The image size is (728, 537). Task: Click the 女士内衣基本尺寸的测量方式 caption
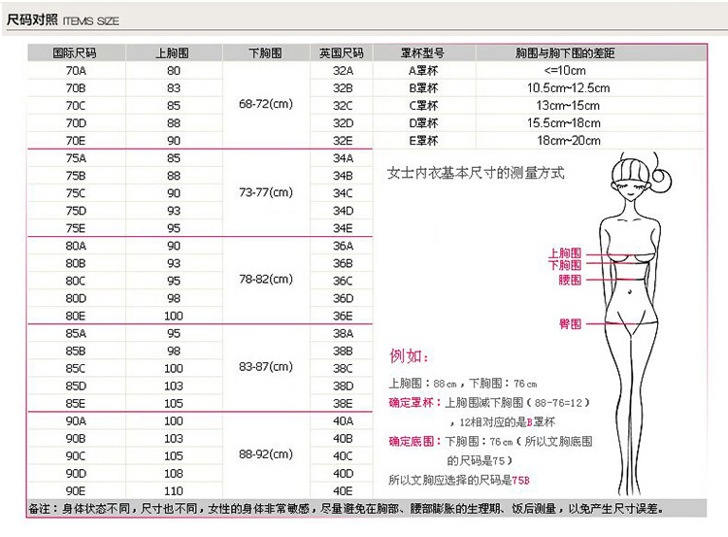pyautogui.click(x=476, y=174)
